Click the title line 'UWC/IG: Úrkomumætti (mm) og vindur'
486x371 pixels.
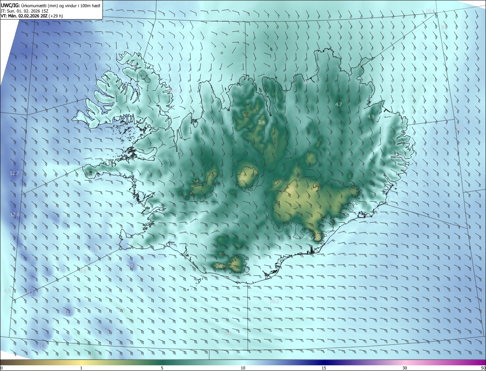50,5
